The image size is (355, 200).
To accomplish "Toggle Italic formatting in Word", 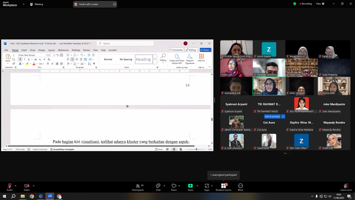I will pyautogui.click(x=24, y=59).
